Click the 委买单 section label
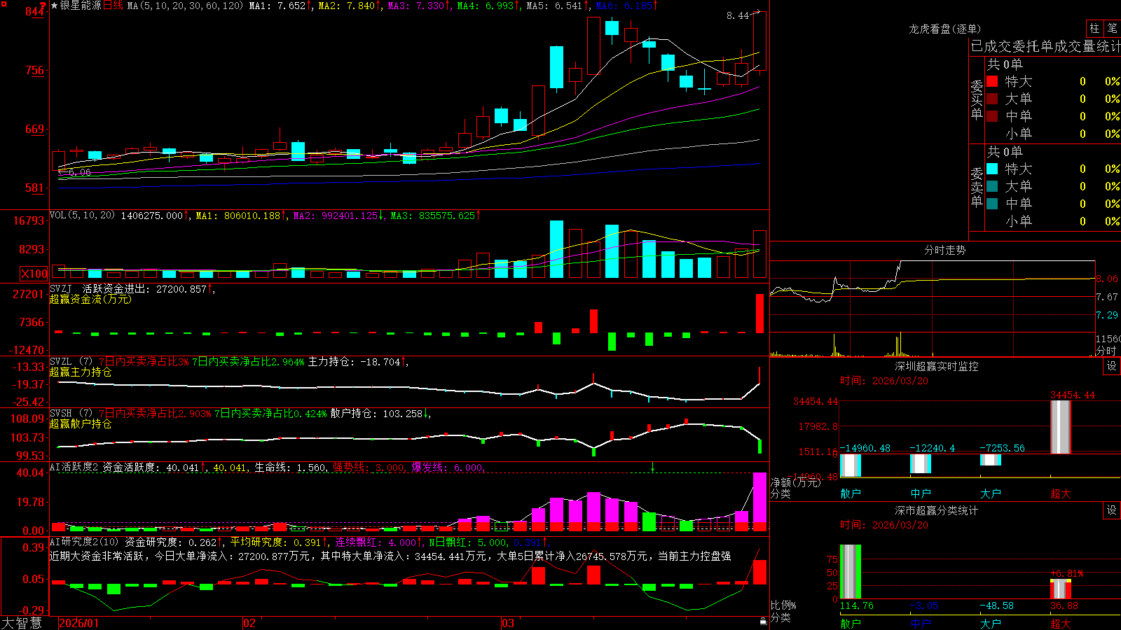1121x630 pixels. (977, 100)
